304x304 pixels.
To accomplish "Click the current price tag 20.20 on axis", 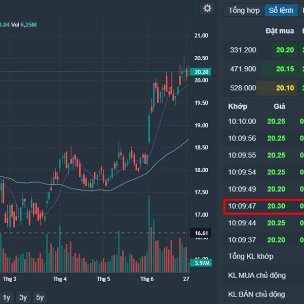I will point(201,72).
